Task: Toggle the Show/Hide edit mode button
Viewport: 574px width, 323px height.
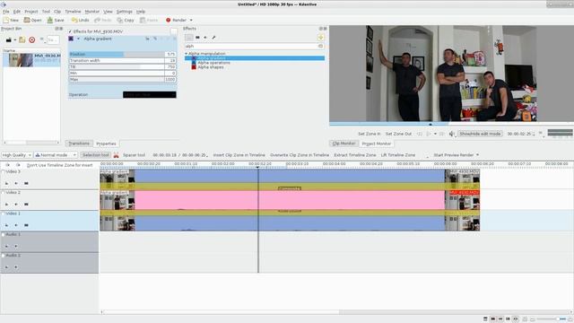Action: click(480, 134)
